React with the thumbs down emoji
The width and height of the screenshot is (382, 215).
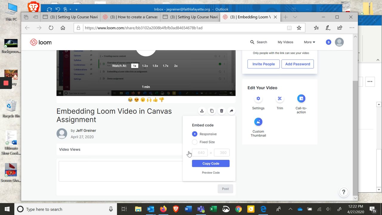tap(161, 100)
